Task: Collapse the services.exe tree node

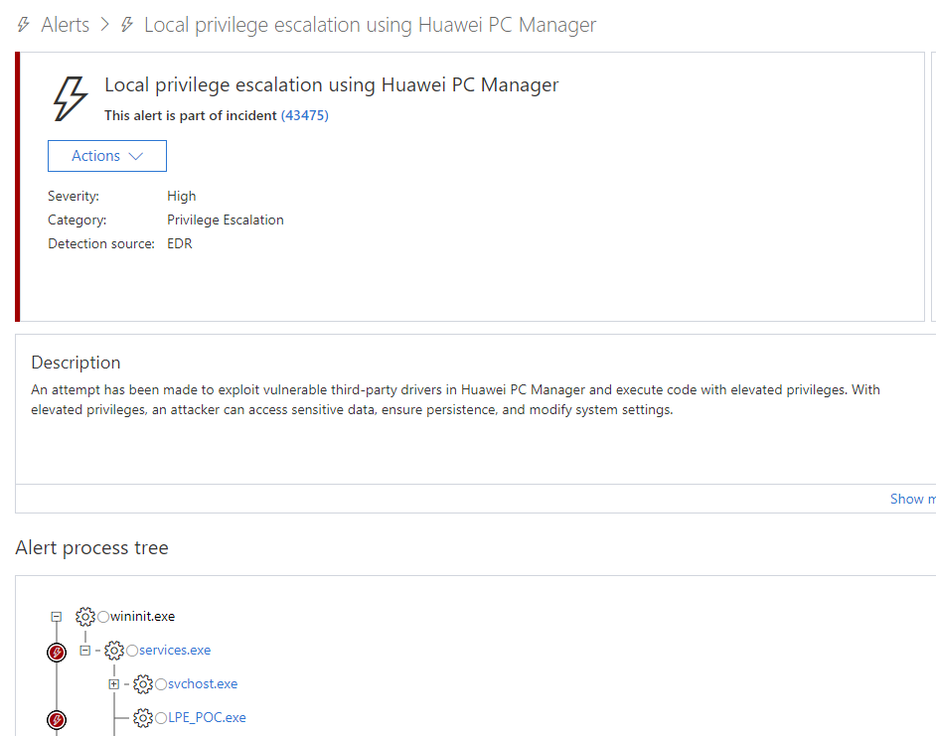Action: (83, 650)
